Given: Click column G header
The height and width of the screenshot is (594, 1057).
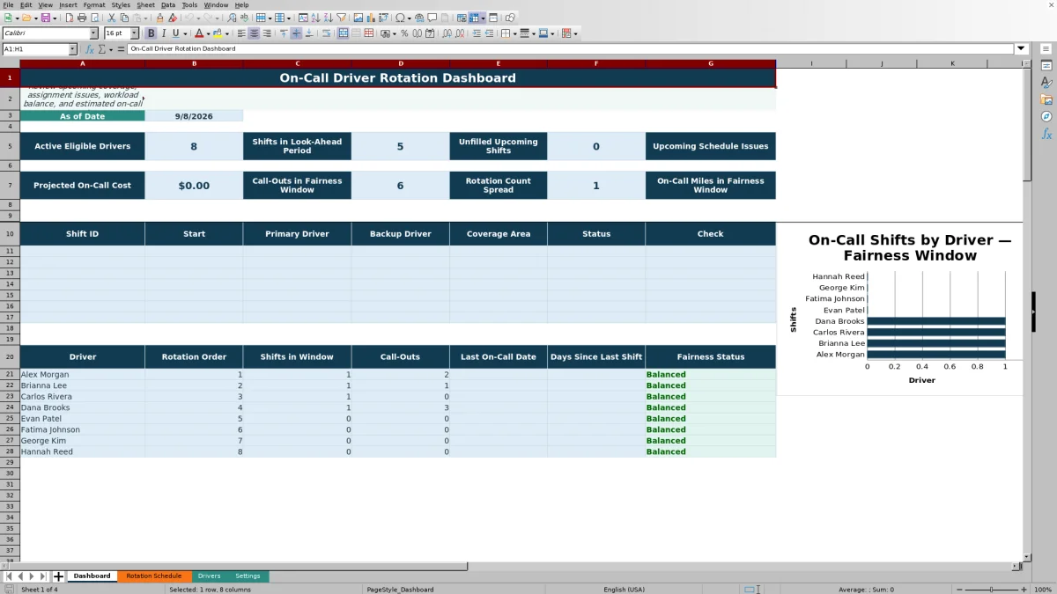Looking at the screenshot, I should click(x=710, y=63).
